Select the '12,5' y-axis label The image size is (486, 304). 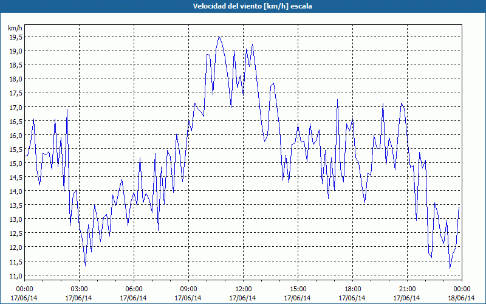pos(16,233)
